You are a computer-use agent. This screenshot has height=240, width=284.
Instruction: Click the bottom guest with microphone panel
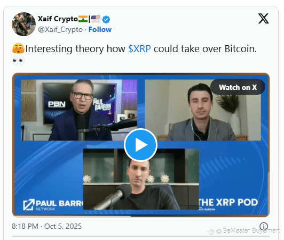pyautogui.click(x=141, y=179)
